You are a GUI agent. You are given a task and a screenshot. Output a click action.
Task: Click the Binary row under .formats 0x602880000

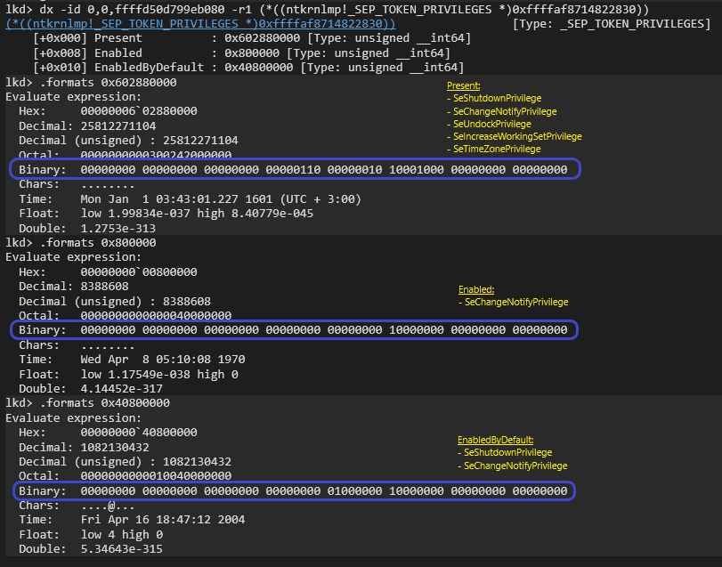pyautogui.click(x=293, y=169)
